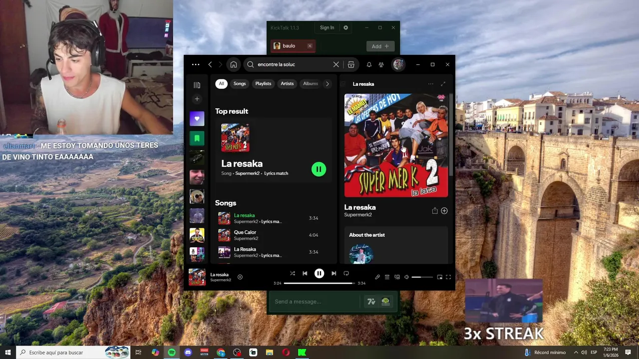This screenshot has width=639, height=359.
Task: Open the Liked Songs playlist
Action: 197,119
